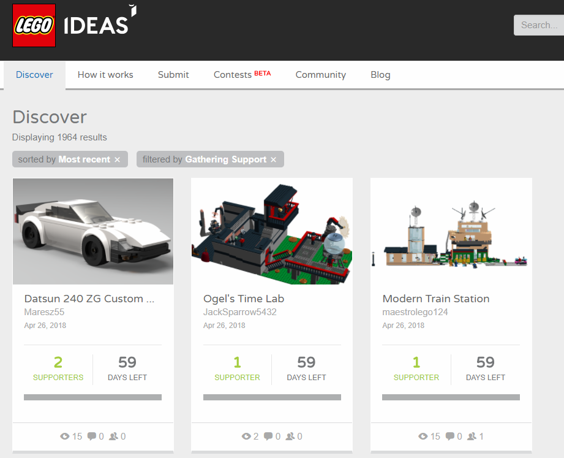Focus the Search input field
This screenshot has width=564, height=458.
pos(539,25)
